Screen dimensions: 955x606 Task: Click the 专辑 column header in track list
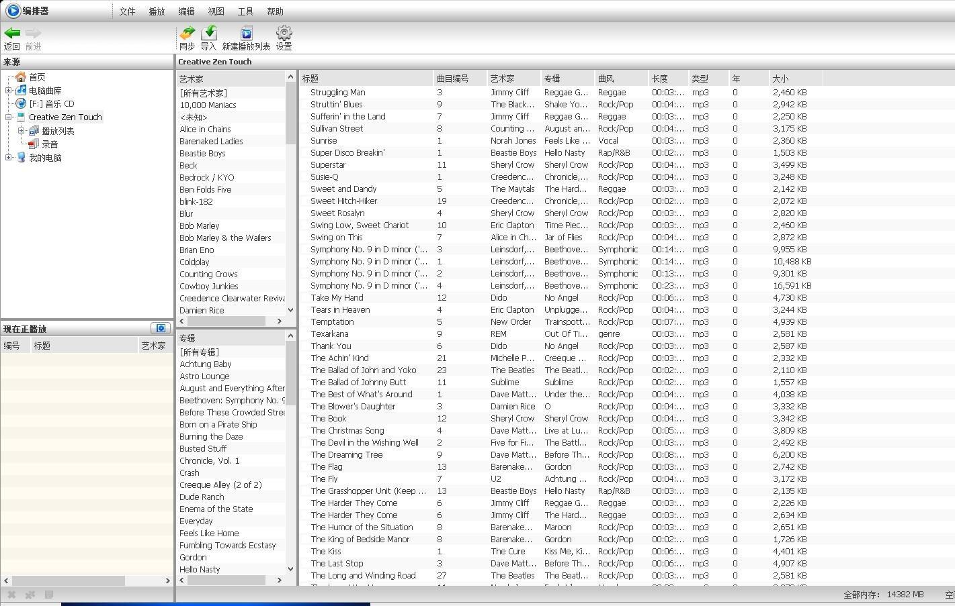[x=568, y=79]
